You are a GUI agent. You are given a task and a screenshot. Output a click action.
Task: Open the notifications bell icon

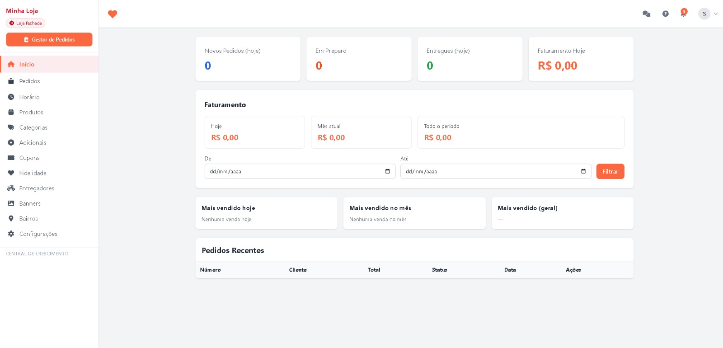(683, 13)
